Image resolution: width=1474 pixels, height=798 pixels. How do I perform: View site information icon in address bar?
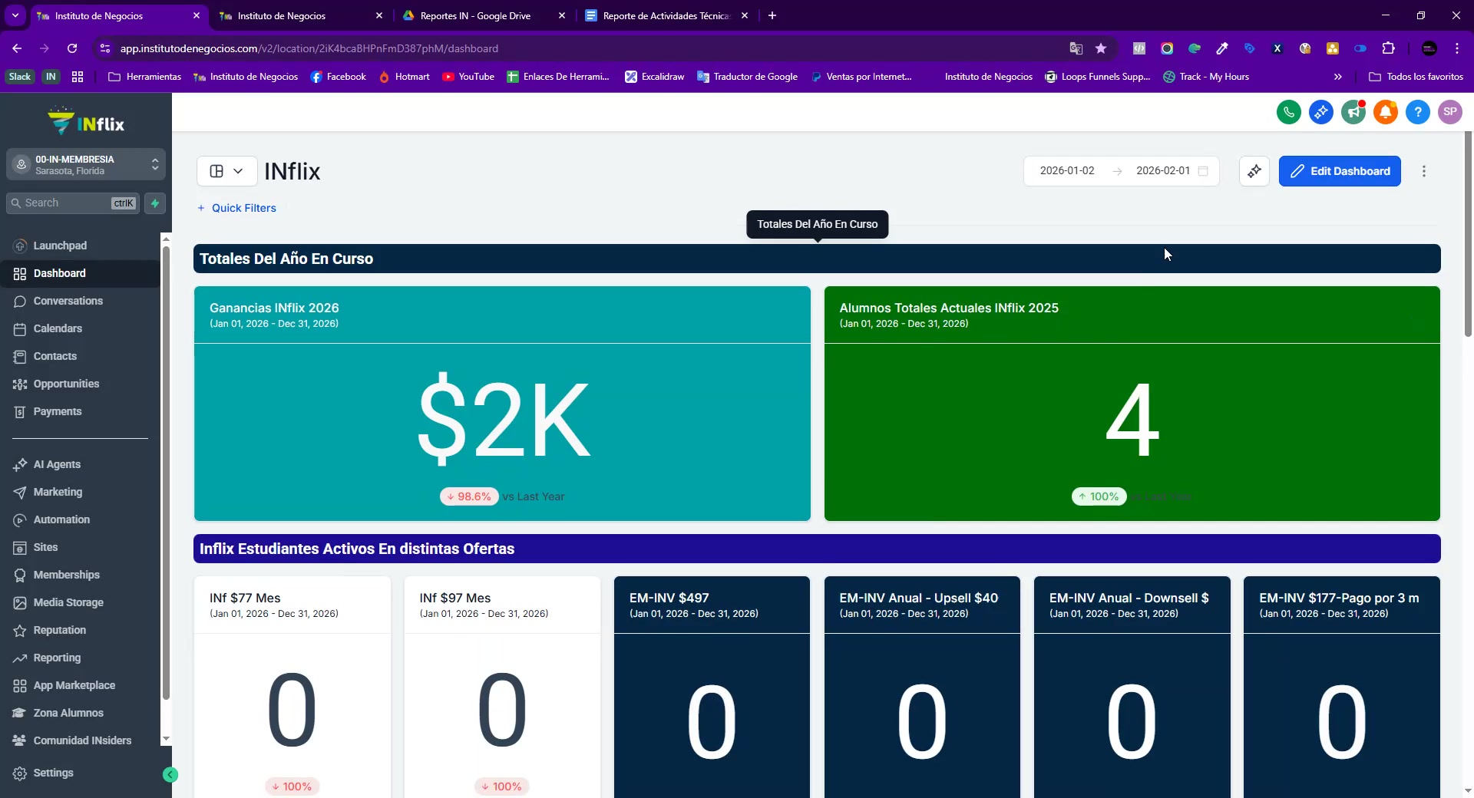tap(105, 48)
